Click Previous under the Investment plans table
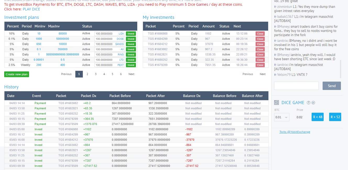The width and height of the screenshot is (348, 170). tap(66, 74)
